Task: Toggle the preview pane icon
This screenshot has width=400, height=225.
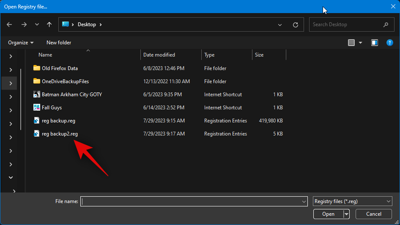Action: tap(374, 43)
